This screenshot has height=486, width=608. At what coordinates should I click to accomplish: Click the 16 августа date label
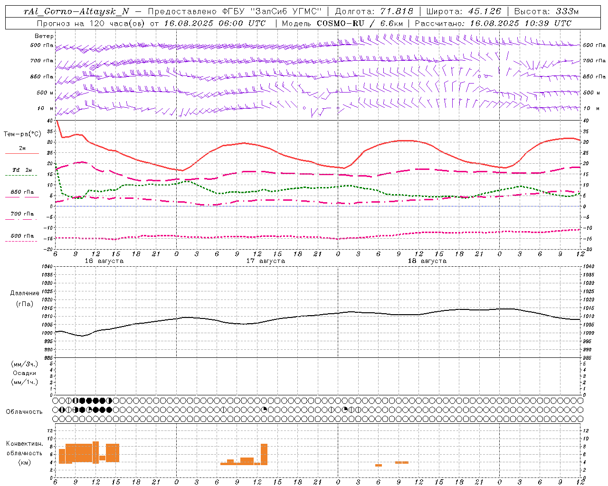[x=104, y=261]
